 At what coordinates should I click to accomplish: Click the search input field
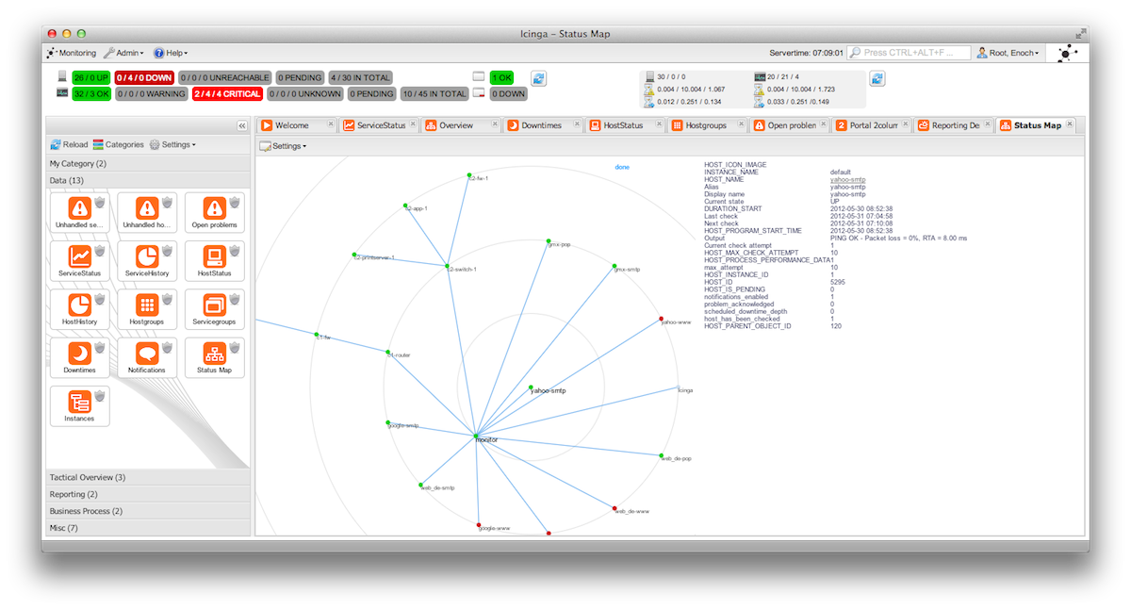908,54
